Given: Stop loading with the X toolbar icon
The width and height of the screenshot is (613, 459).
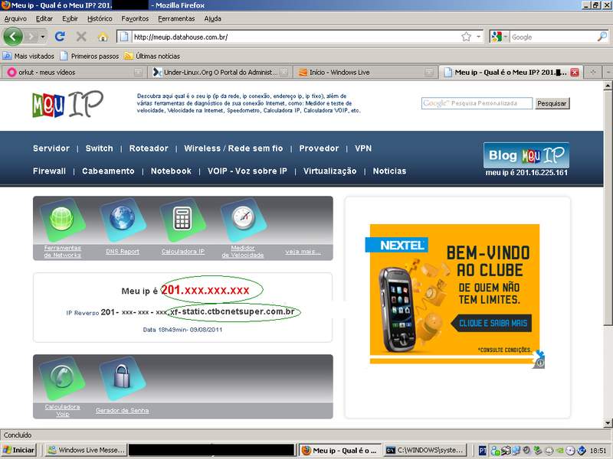Looking at the screenshot, I should [x=81, y=37].
